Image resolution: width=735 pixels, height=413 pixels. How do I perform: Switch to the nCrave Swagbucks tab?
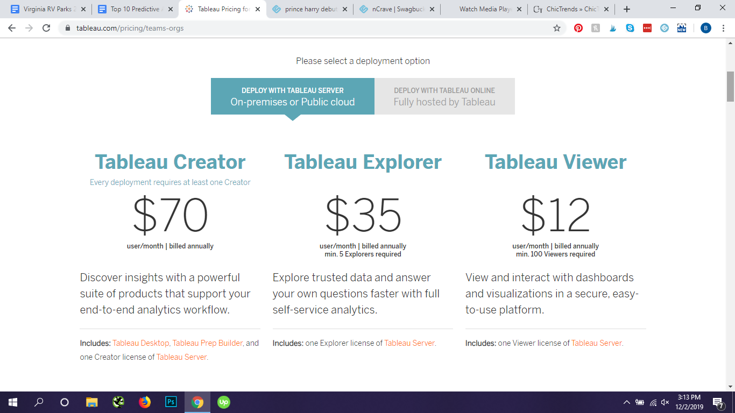point(397,9)
